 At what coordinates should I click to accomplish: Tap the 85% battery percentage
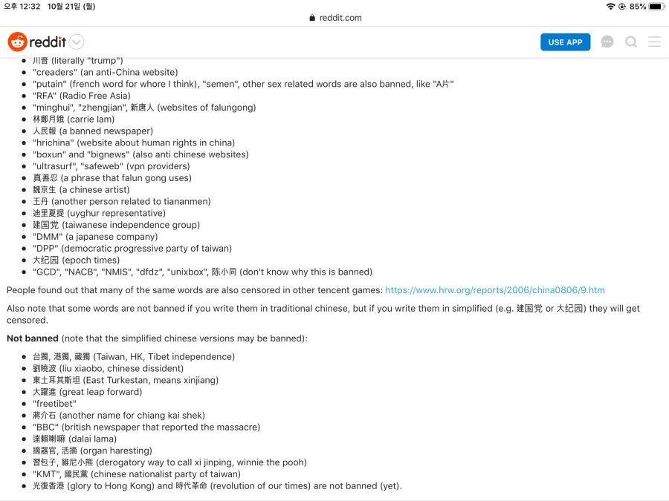click(638, 7)
